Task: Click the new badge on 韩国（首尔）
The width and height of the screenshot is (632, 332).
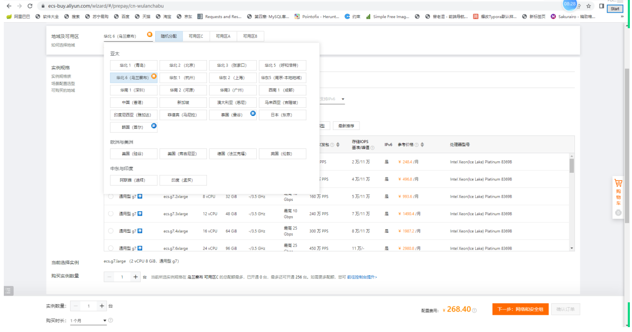Action: 154,126
